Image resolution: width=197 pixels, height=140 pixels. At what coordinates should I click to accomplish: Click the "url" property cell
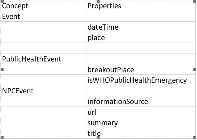pyautogui.click(x=92, y=112)
